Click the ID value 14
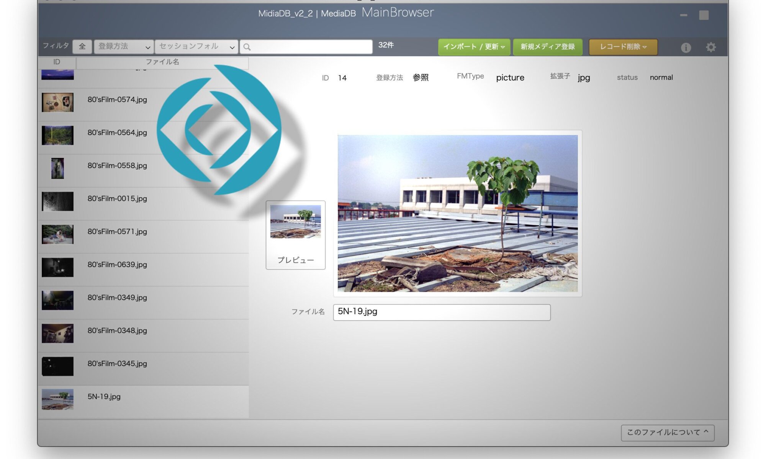 click(x=342, y=78)
